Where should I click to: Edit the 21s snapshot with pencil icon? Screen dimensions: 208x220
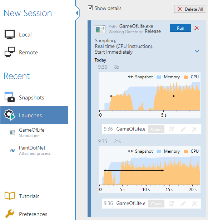pyautogui.click(x=183, y=204)
